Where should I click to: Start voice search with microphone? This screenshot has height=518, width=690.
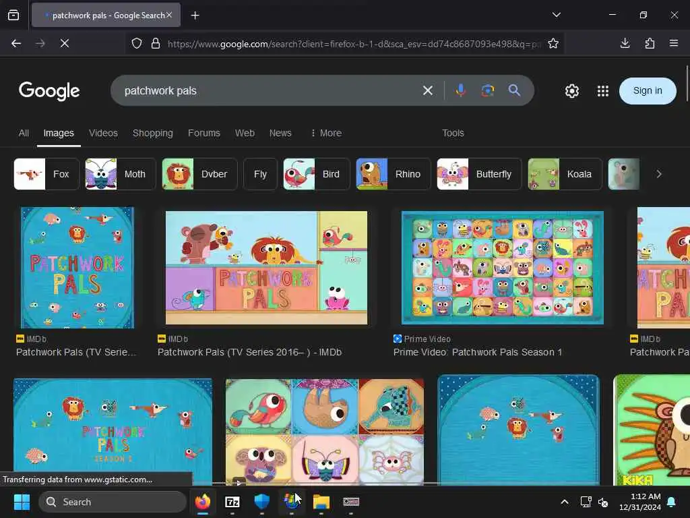[460, 90]
